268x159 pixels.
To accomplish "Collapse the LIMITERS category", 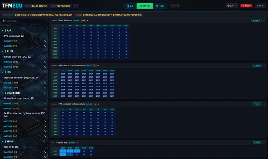I will click(x=3, y=93).
